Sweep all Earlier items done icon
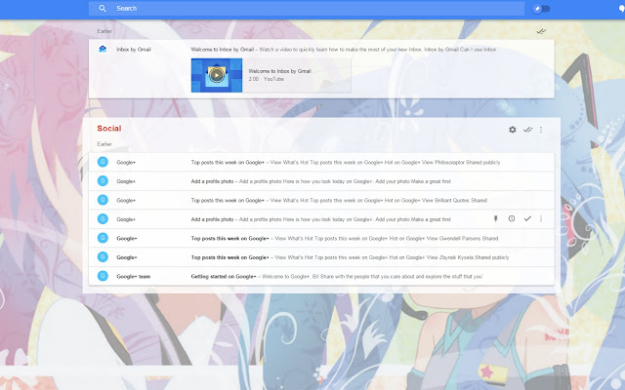625x390 pixels. 541,31
